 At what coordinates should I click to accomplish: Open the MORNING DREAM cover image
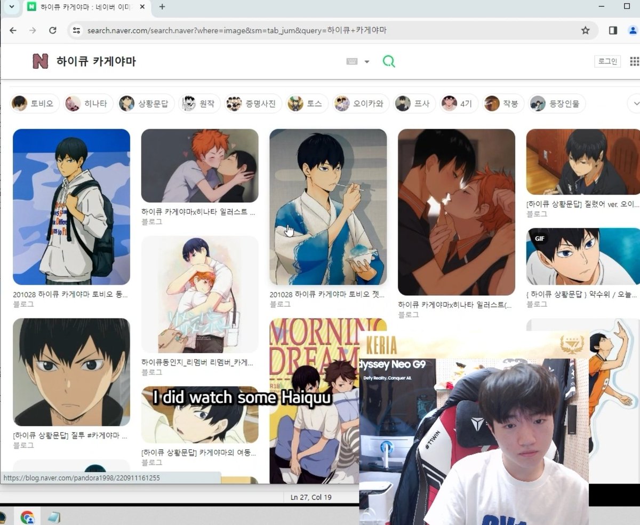[314, 401]
